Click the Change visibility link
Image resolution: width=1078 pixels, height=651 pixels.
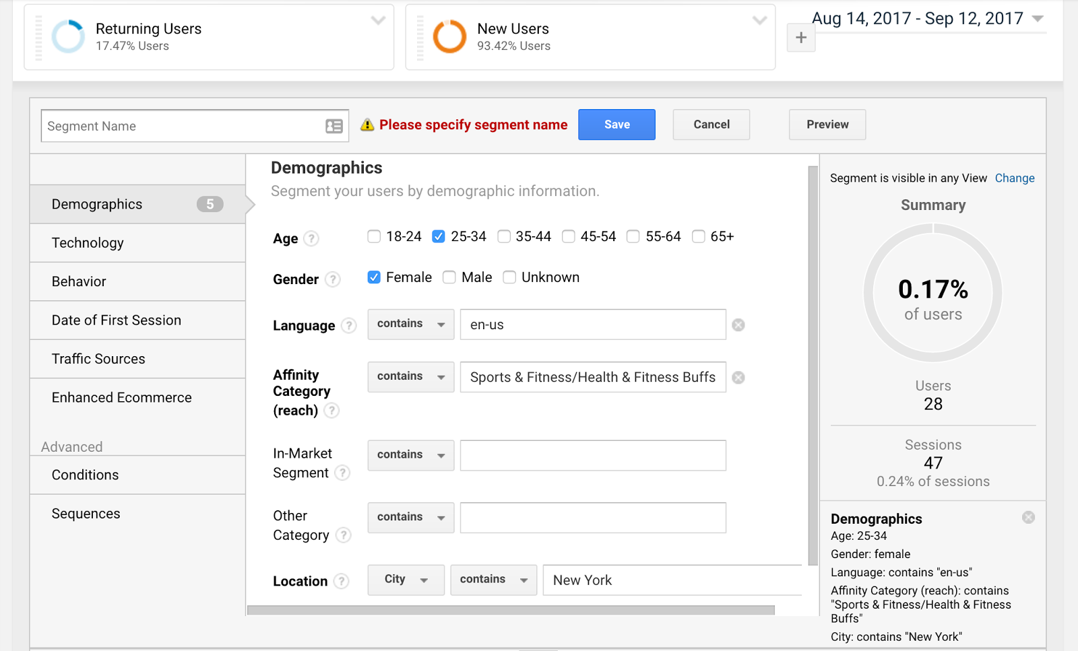click(x=1015, y=178)
